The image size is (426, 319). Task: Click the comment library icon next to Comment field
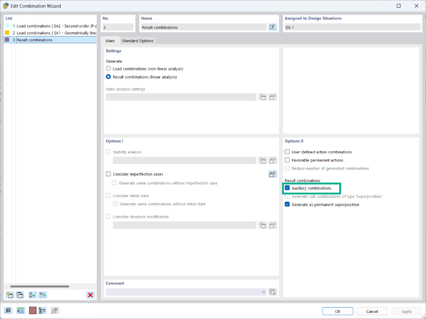(272, 292)
